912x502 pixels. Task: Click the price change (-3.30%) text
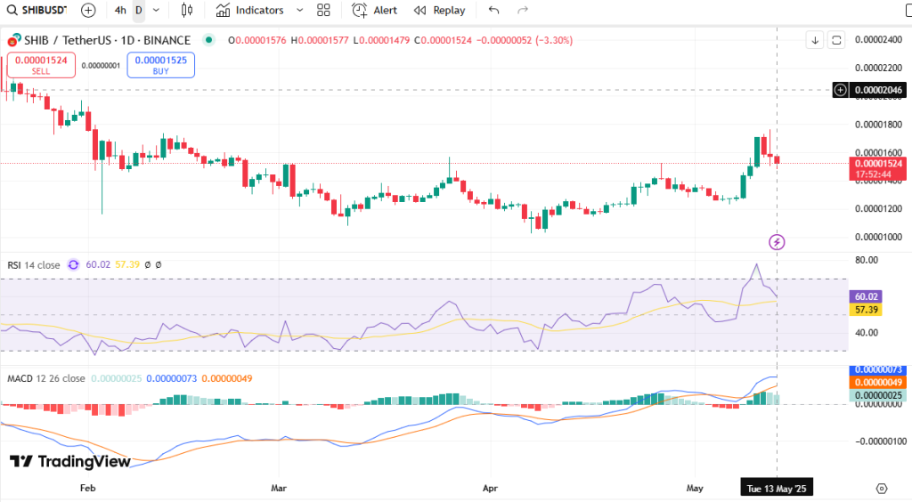[x=554, y=40]
